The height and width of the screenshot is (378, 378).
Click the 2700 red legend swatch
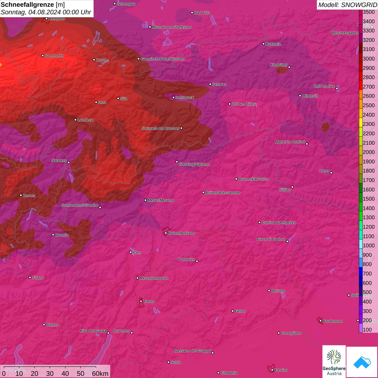tap(361, 85)
